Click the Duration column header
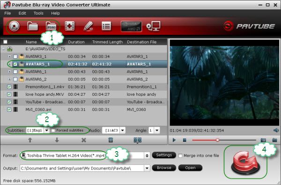This screenshot has width=281, height=185. pyautogui.click(x=76, y=42)
